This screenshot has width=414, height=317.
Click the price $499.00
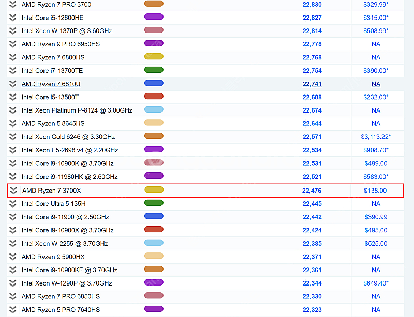point(376,163)
